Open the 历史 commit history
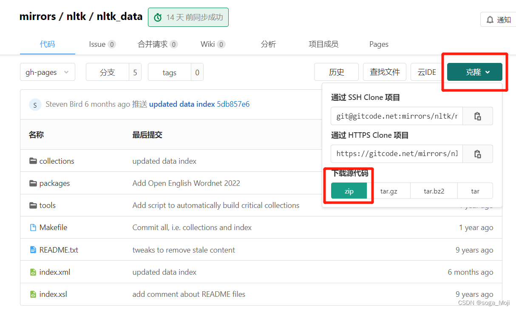 (x=336, y=72)
